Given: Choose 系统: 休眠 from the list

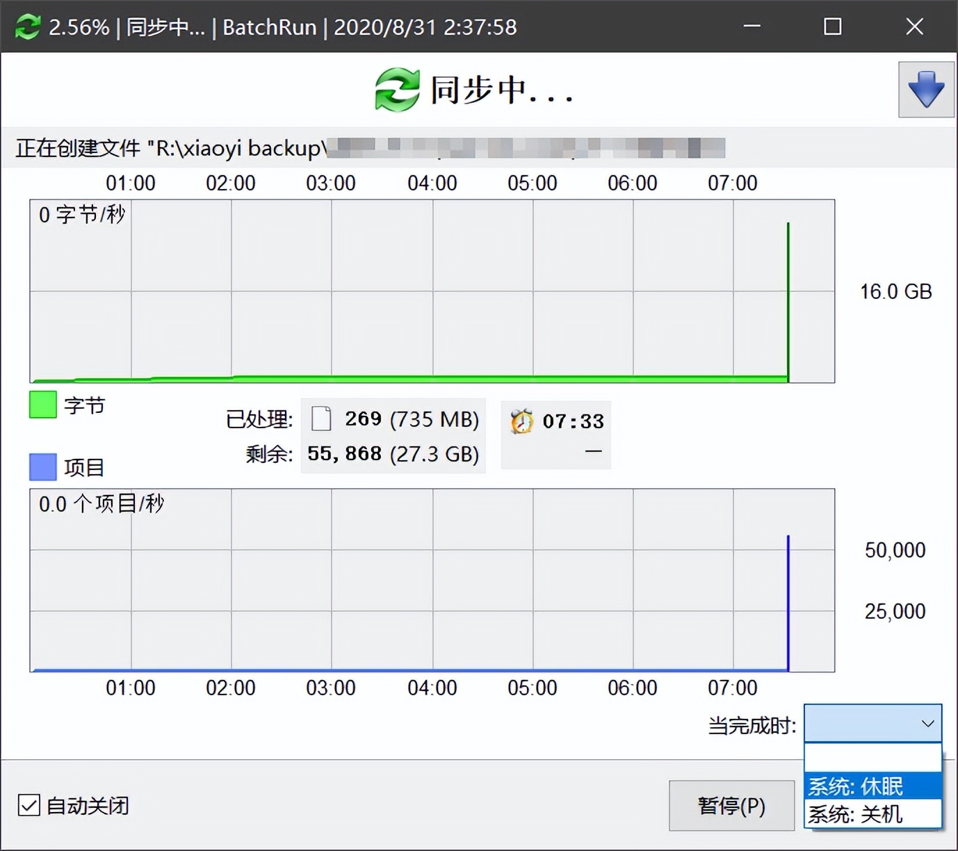Looking at the screenshot, I should [872, 786].
